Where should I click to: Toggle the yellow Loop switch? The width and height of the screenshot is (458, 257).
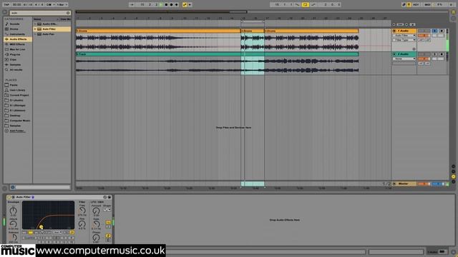306,5
